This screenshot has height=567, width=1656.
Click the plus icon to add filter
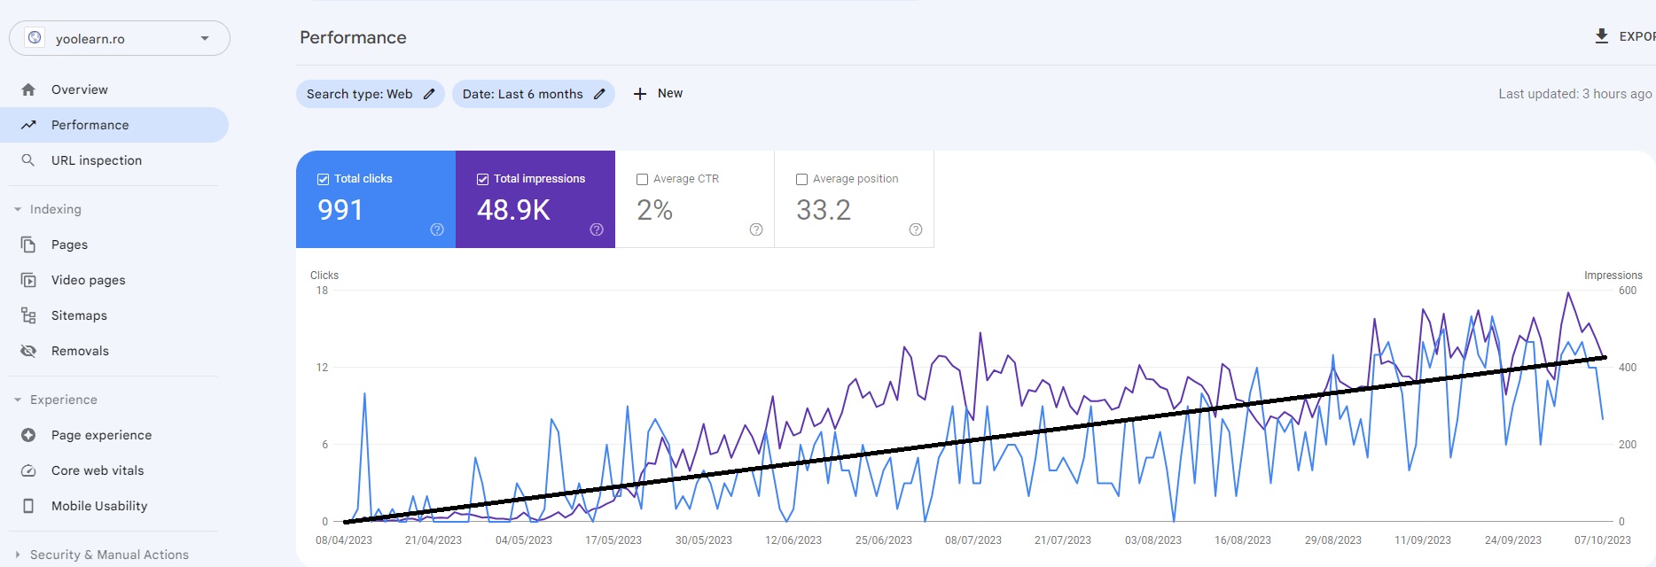click(x=640, y=94)
